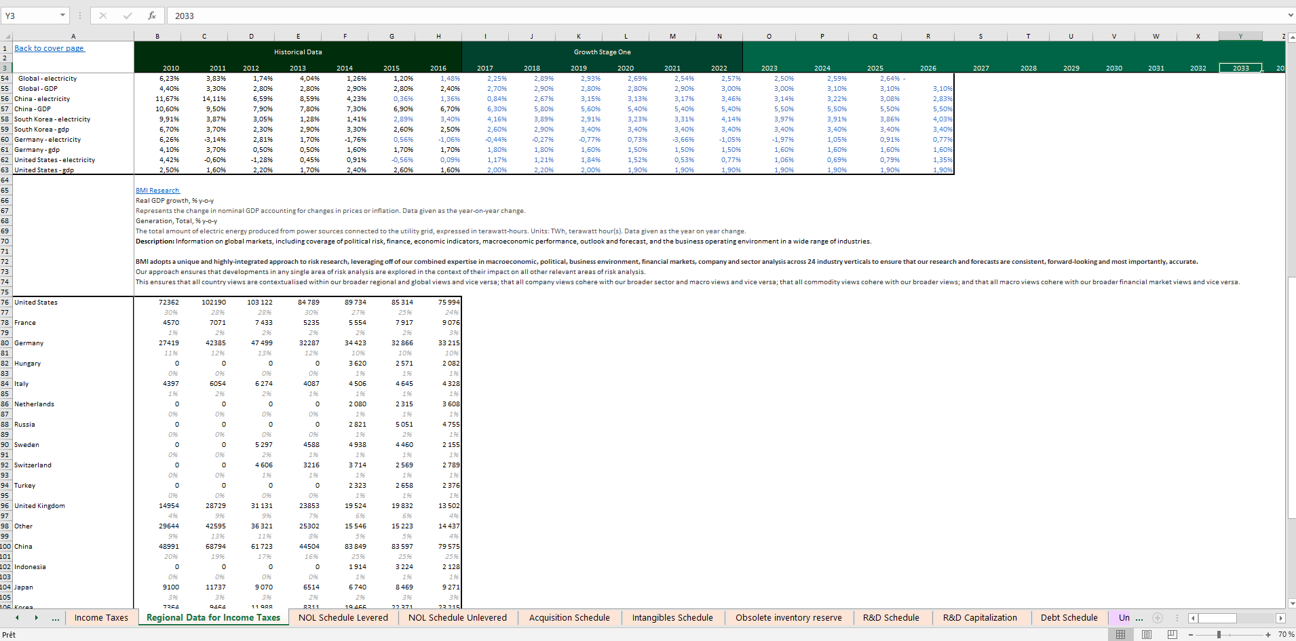
Task: Click the Cancel (X) icon in formula bar
Action: (x=103, y=16)
